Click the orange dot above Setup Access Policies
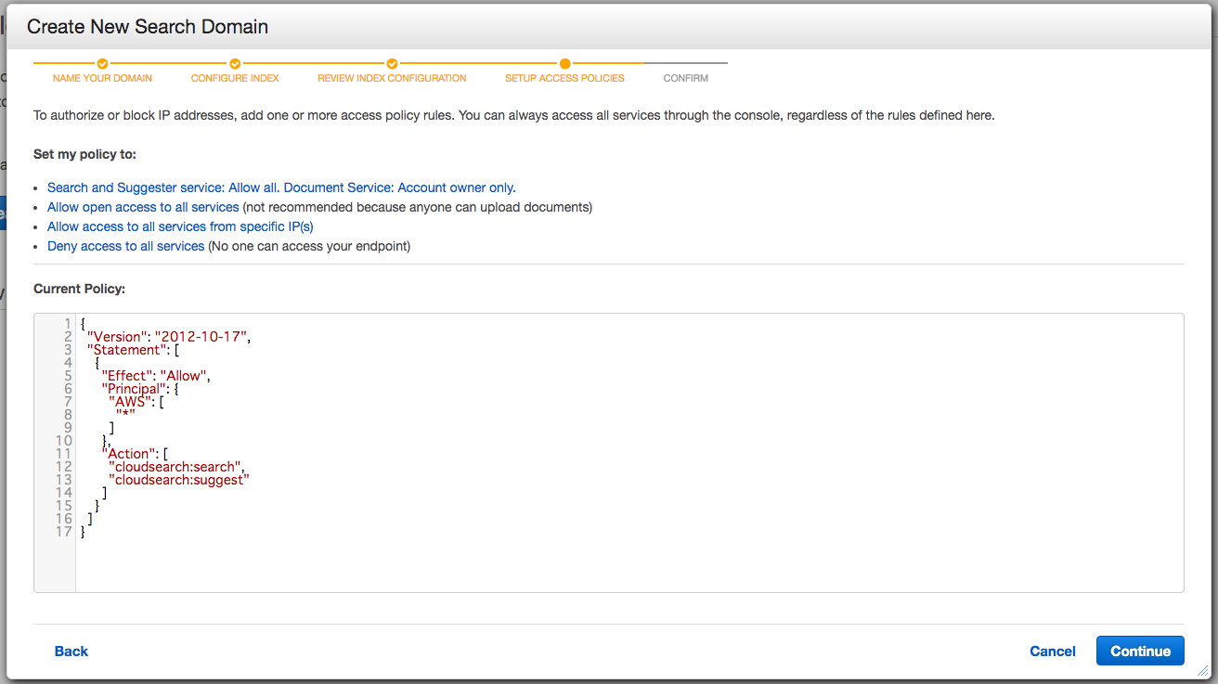Screen dimensions: 1218x684 [x=564, y=64]
